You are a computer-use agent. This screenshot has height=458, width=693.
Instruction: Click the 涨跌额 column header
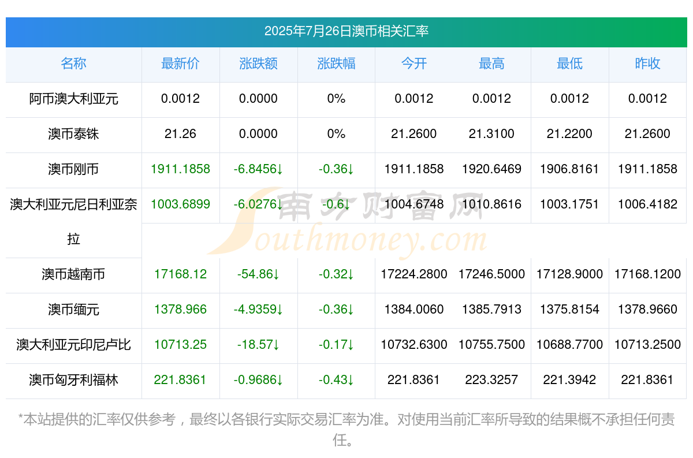pyautogui.click(x=258, y=64)
